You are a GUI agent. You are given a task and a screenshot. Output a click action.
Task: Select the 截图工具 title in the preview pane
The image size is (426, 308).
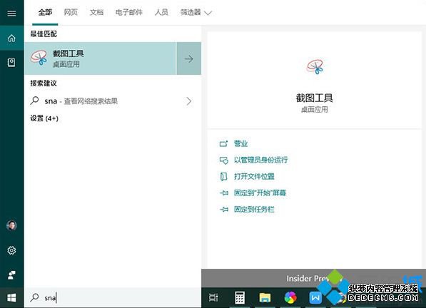pos(315,98)
